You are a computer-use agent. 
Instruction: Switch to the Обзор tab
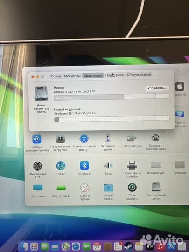click(56, 76)
